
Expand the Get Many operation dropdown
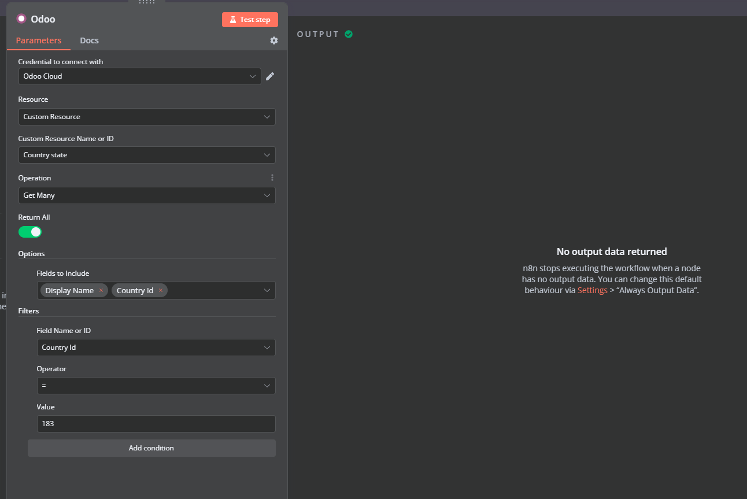[147, 195]
